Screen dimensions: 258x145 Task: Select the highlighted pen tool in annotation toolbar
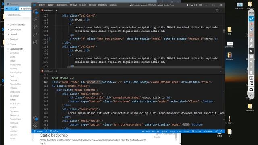point(251,19)
